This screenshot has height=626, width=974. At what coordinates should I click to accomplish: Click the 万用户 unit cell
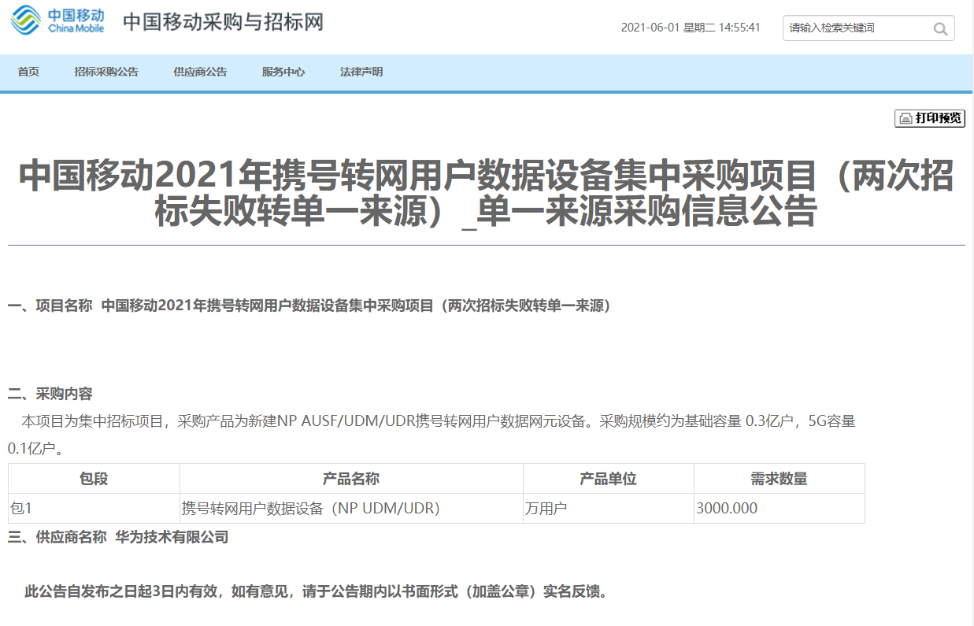[x=546, y=509]
